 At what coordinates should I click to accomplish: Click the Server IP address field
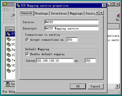55,61
